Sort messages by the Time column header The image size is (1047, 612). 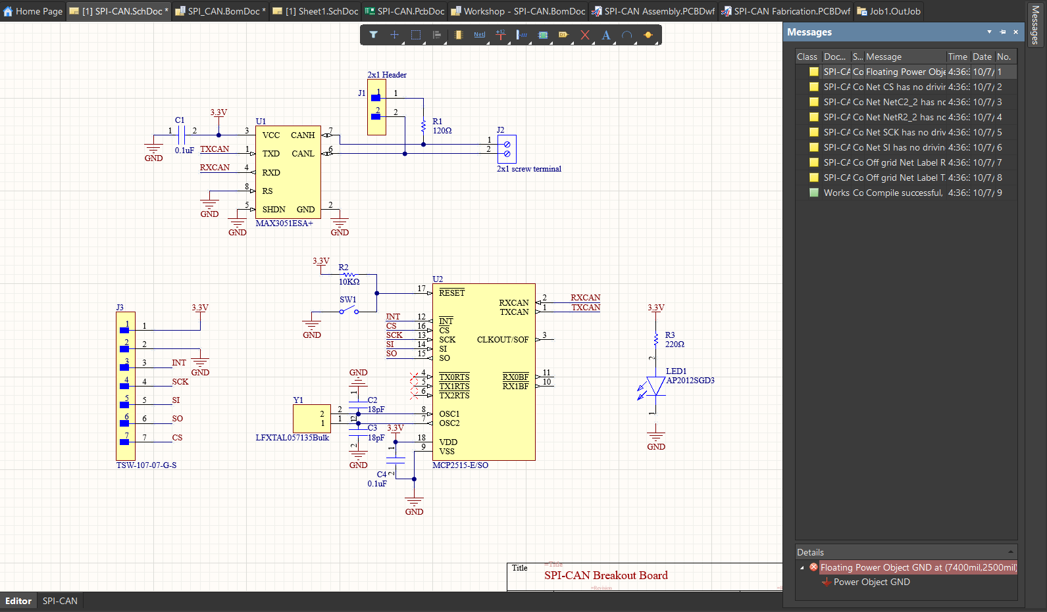(958, 57)
